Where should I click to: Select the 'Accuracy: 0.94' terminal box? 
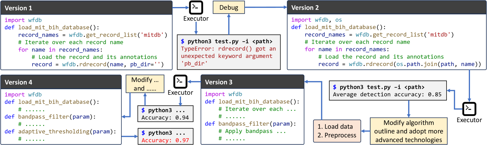pyautogui.click(x=165, y=114)
